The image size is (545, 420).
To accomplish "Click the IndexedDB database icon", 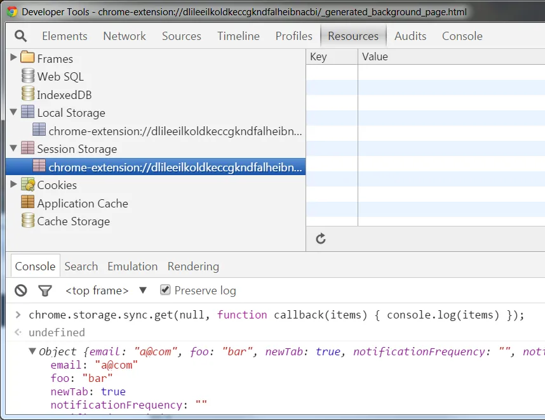I will (27, 95).
